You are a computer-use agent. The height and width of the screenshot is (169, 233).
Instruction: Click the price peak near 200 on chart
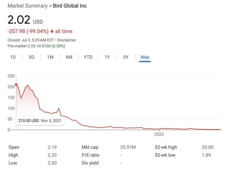click(x=28, y=85)
